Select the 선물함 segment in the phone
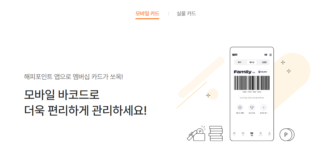 264,62
